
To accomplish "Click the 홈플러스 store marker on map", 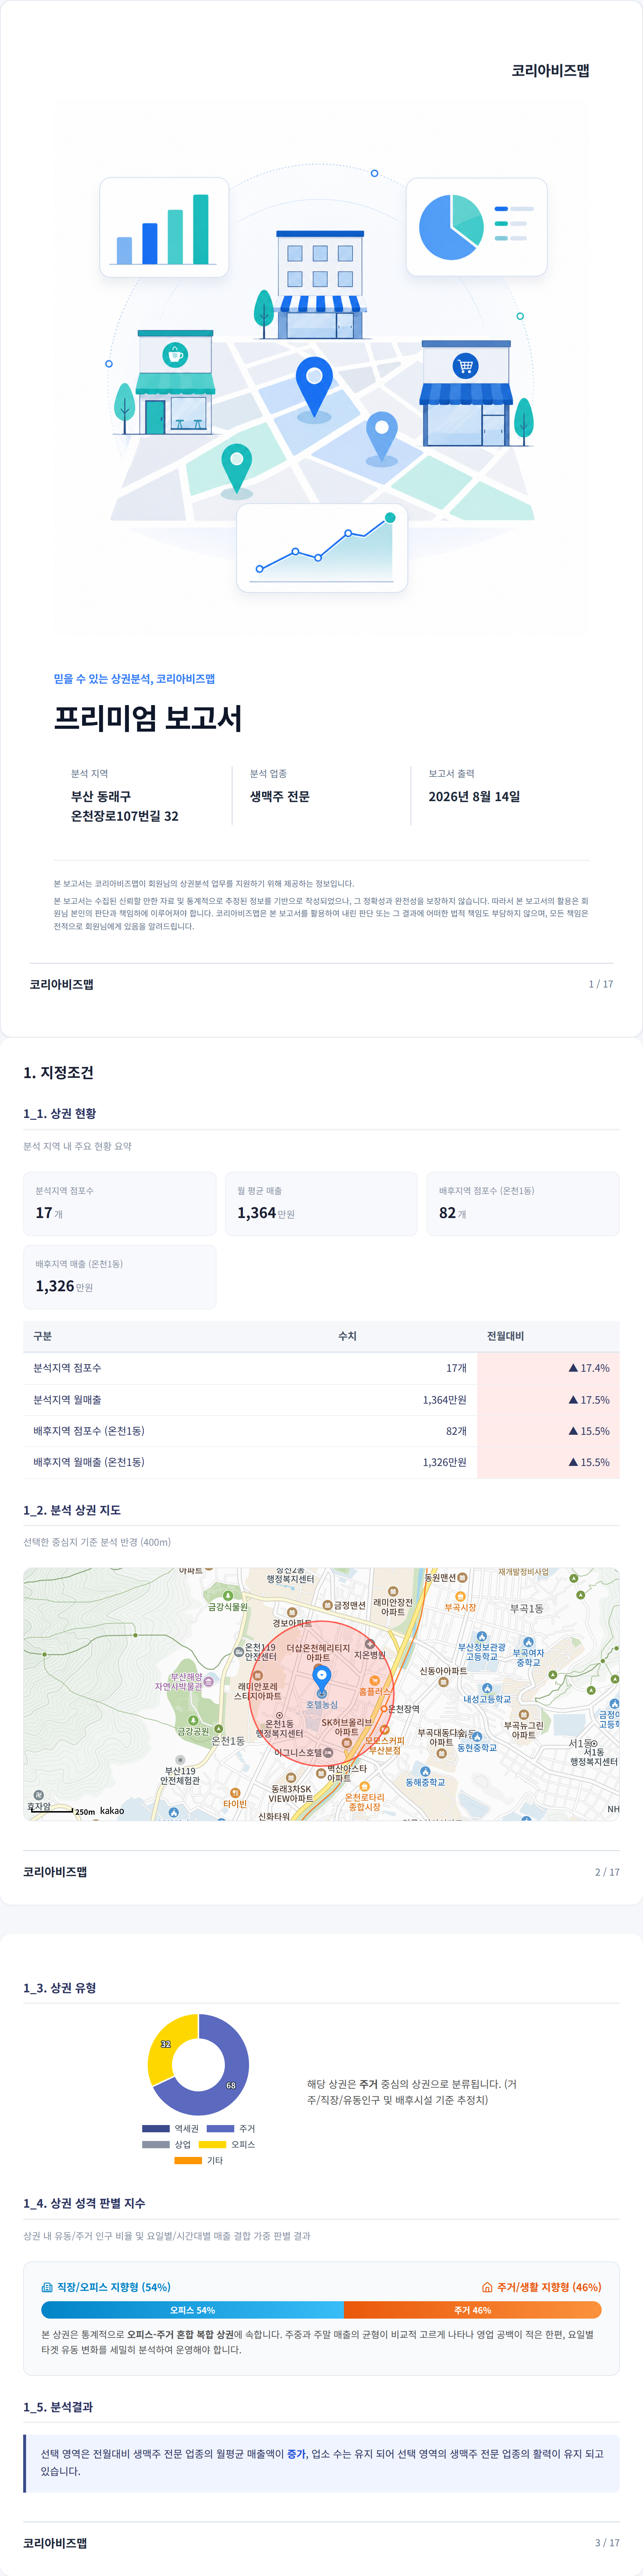I will pyautogui.click(x=374, y=1681).
